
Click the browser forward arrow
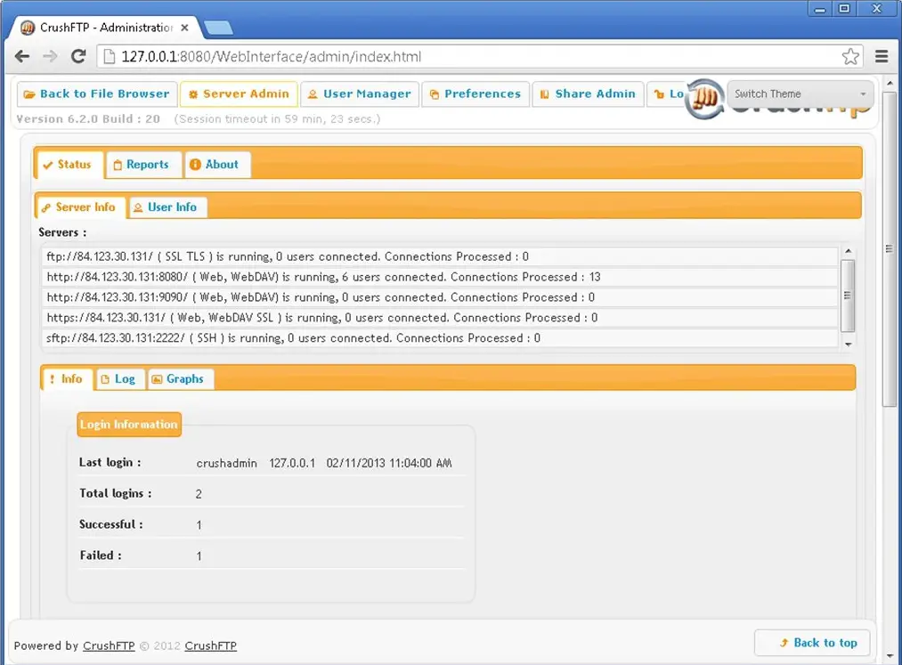[50, 56]
